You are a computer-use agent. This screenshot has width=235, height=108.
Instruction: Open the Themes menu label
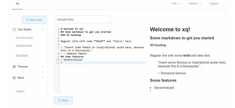23,67
